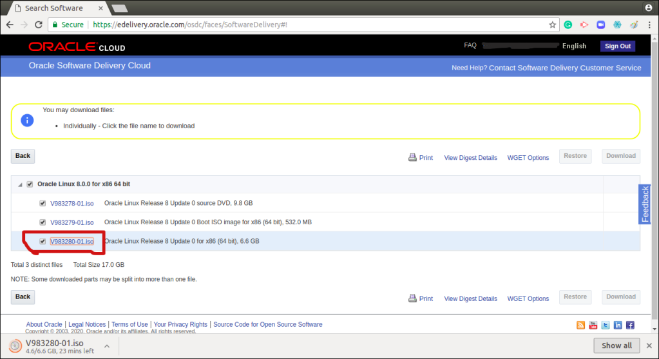The width and height of the screenshot is (659, 359).
Task: Click Show all downloads button
Action: (616, 345)
